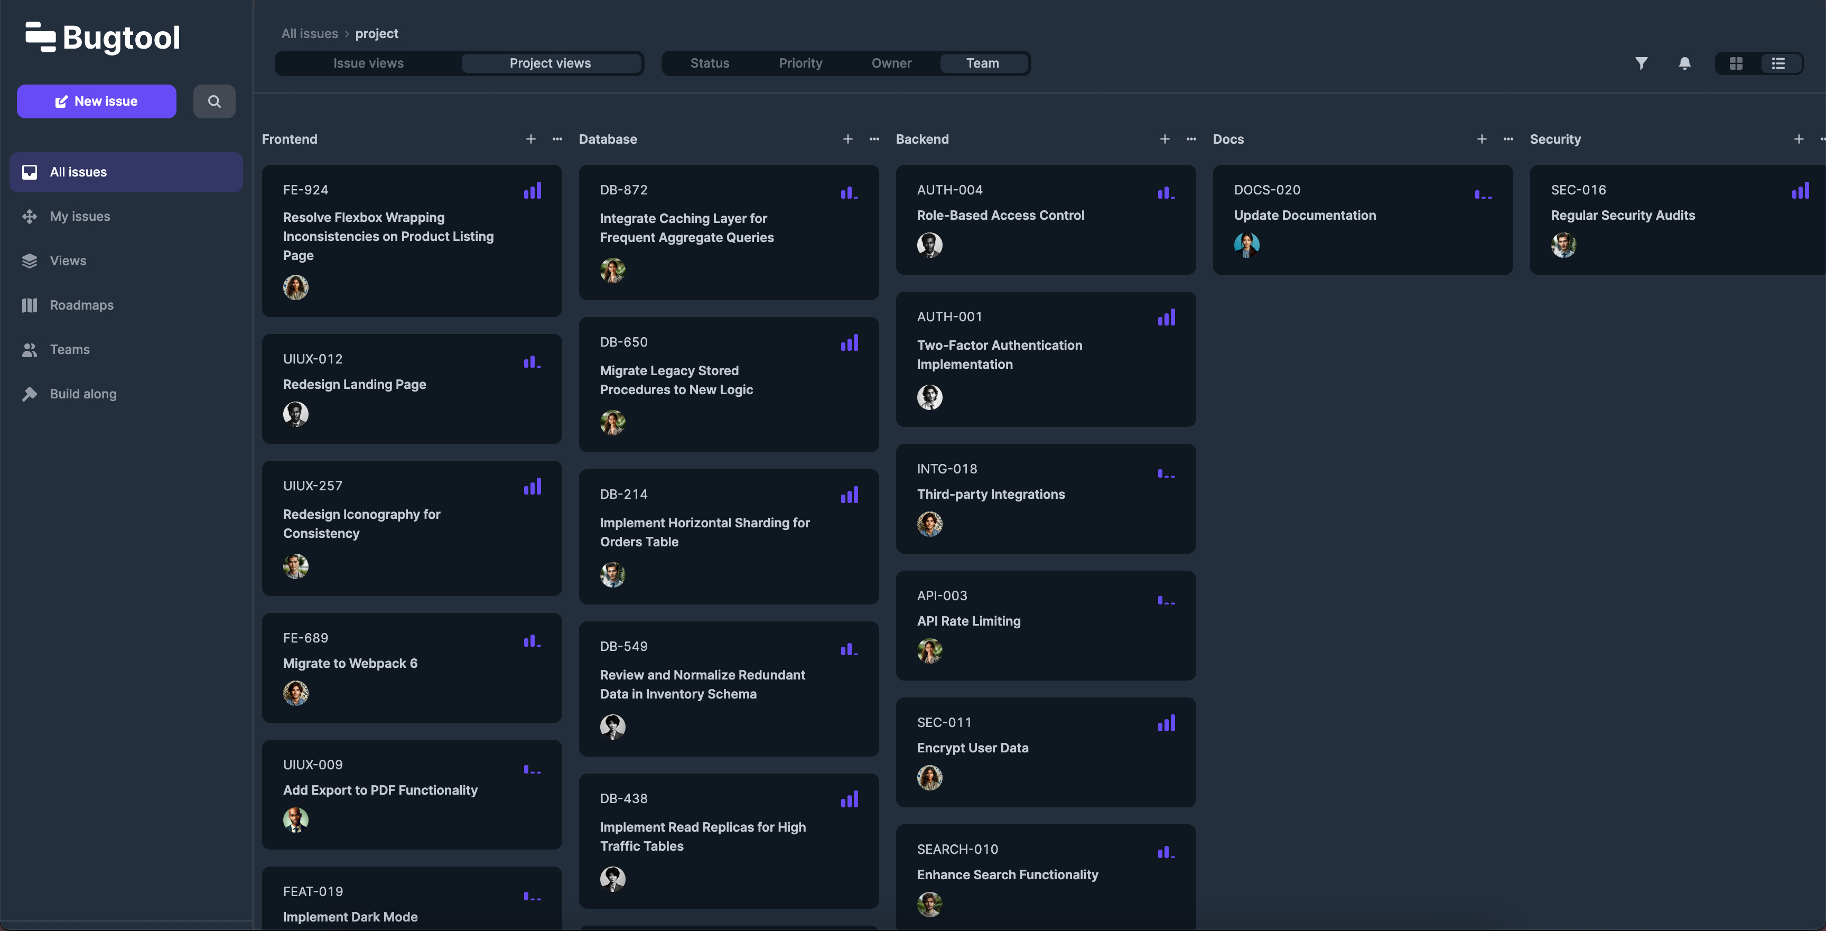Click the filter funnel icon
This screenshot has height=931, width=1826.
(x=1641, y=63)
